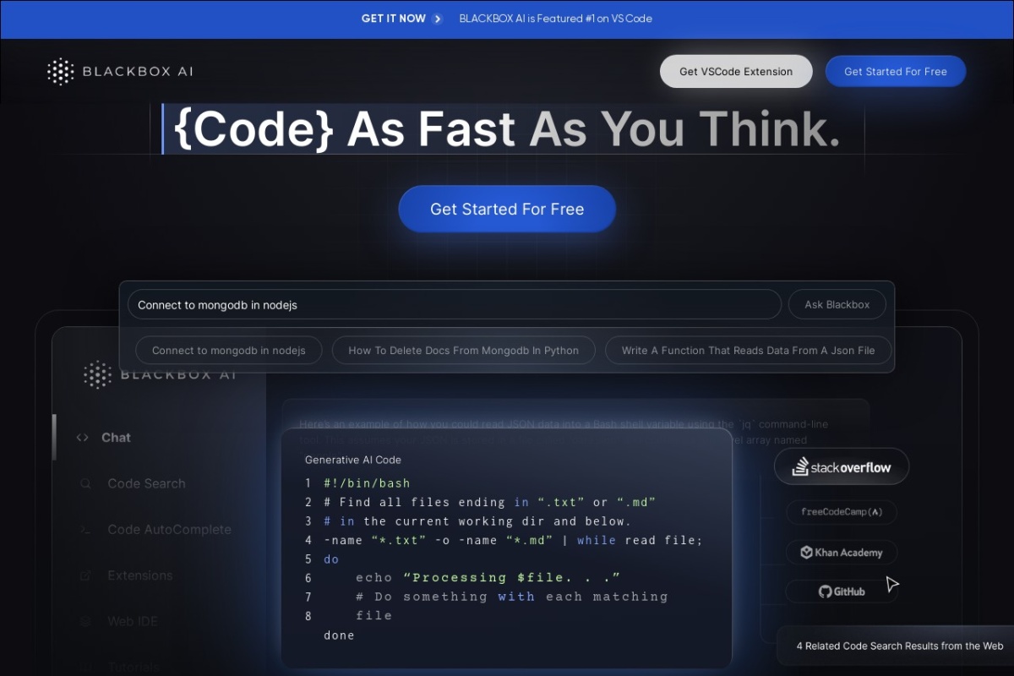Viewport: 1014px width, 676px height.
Task: Choose the 'Write A Function That Reads Data From A Json File' chip
Action: coord(747,350)
